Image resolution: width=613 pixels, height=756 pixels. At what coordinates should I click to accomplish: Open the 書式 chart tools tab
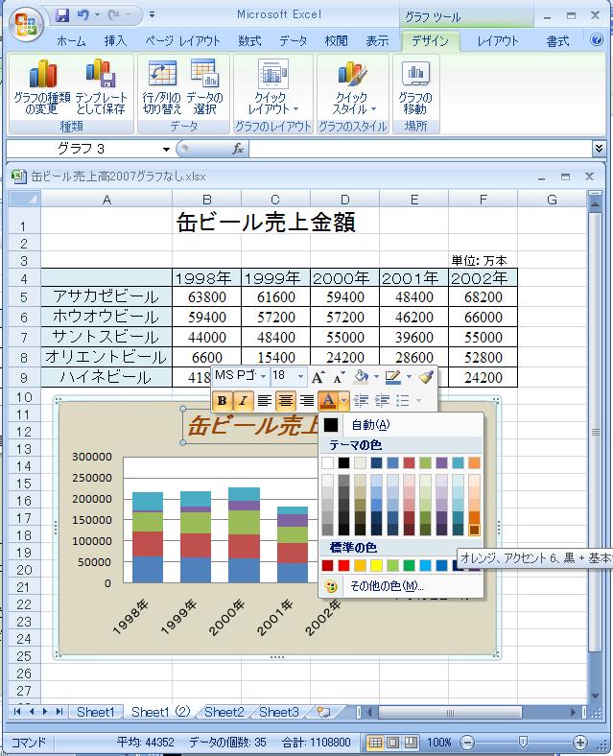[557, 41]
